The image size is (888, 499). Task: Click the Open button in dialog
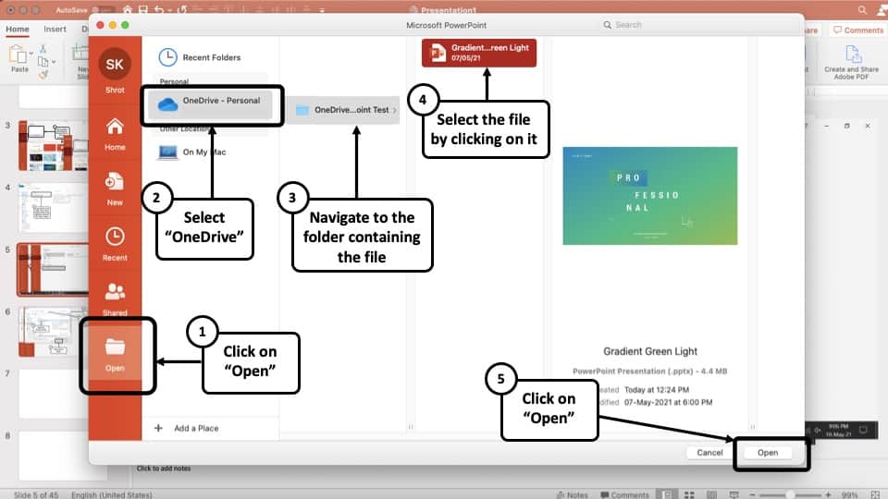768,453
